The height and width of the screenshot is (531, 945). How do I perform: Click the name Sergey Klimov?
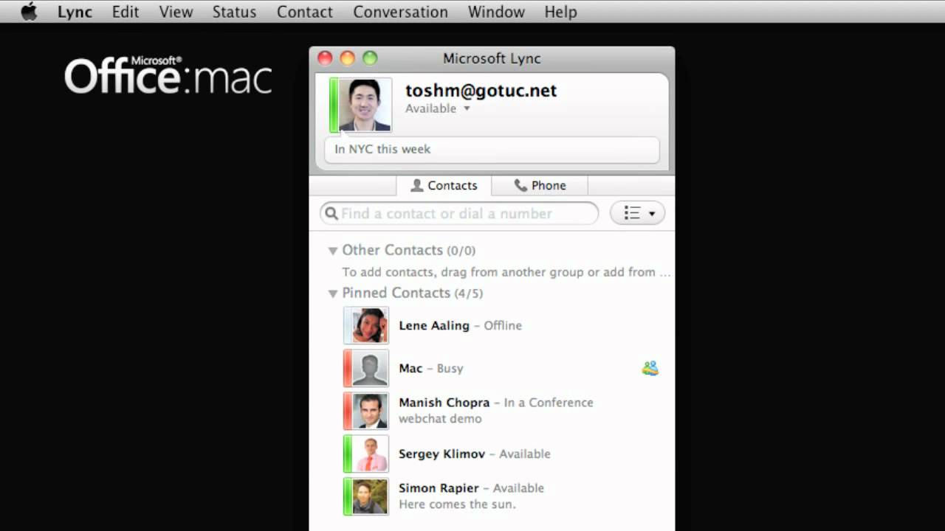point(442,454)
